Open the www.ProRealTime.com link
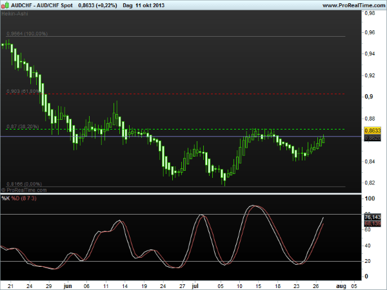 [x=354, y=5]
